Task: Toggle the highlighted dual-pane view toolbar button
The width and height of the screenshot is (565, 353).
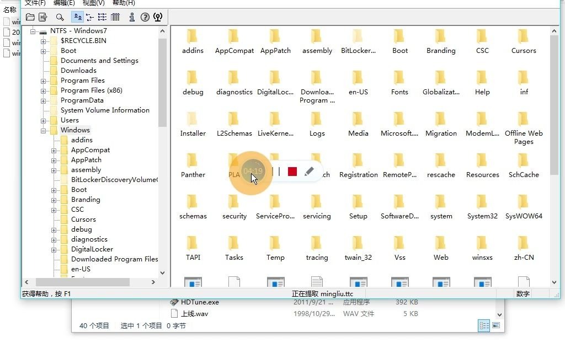Action: tap(77, 17)
